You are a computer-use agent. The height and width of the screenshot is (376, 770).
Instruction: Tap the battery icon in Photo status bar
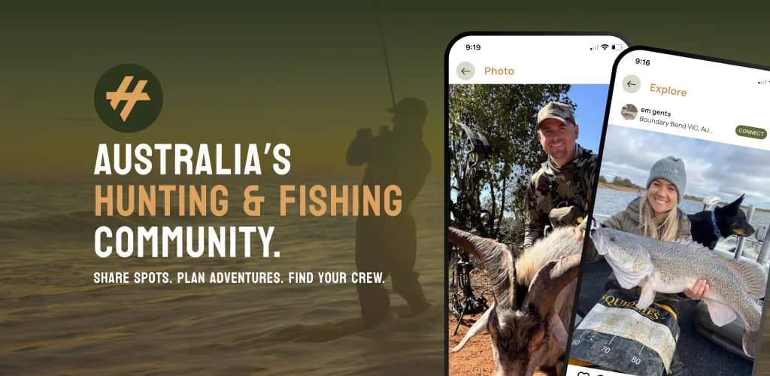pos(617,47)
